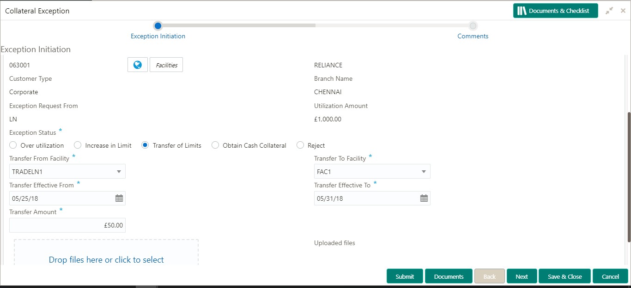631x288 pixels.
Task: Click the Back button
Action: pos(490,276)
